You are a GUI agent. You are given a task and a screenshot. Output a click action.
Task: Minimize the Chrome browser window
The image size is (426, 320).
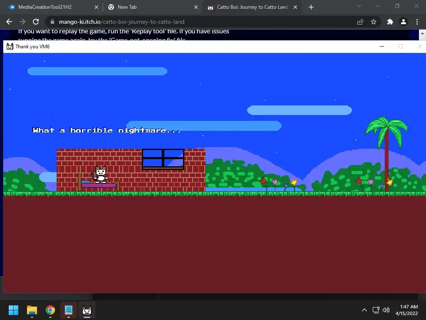coord(378,6)
